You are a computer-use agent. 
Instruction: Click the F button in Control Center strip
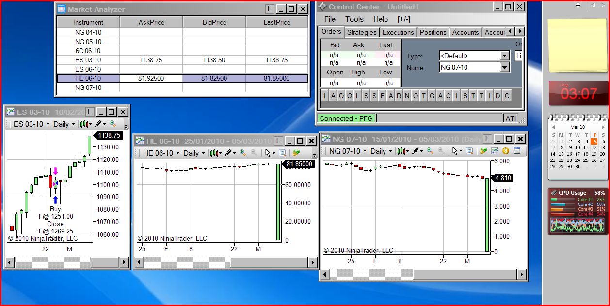[382, 96]
